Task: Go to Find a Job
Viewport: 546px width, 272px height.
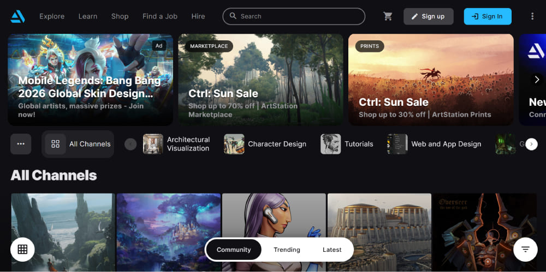Action: tap(160, 16)
